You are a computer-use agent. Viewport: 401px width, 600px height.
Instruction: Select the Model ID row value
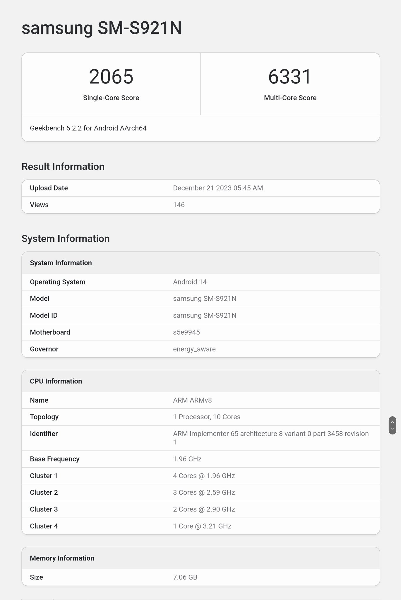[205, 315]
